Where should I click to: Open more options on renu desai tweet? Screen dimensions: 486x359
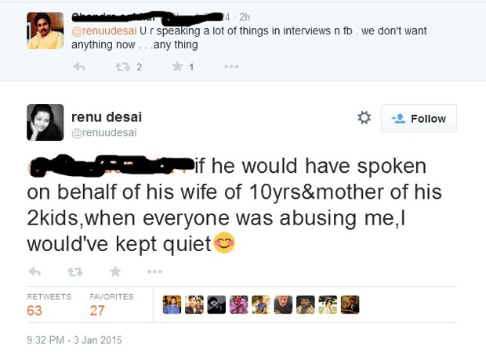click(x=154, y=271)
